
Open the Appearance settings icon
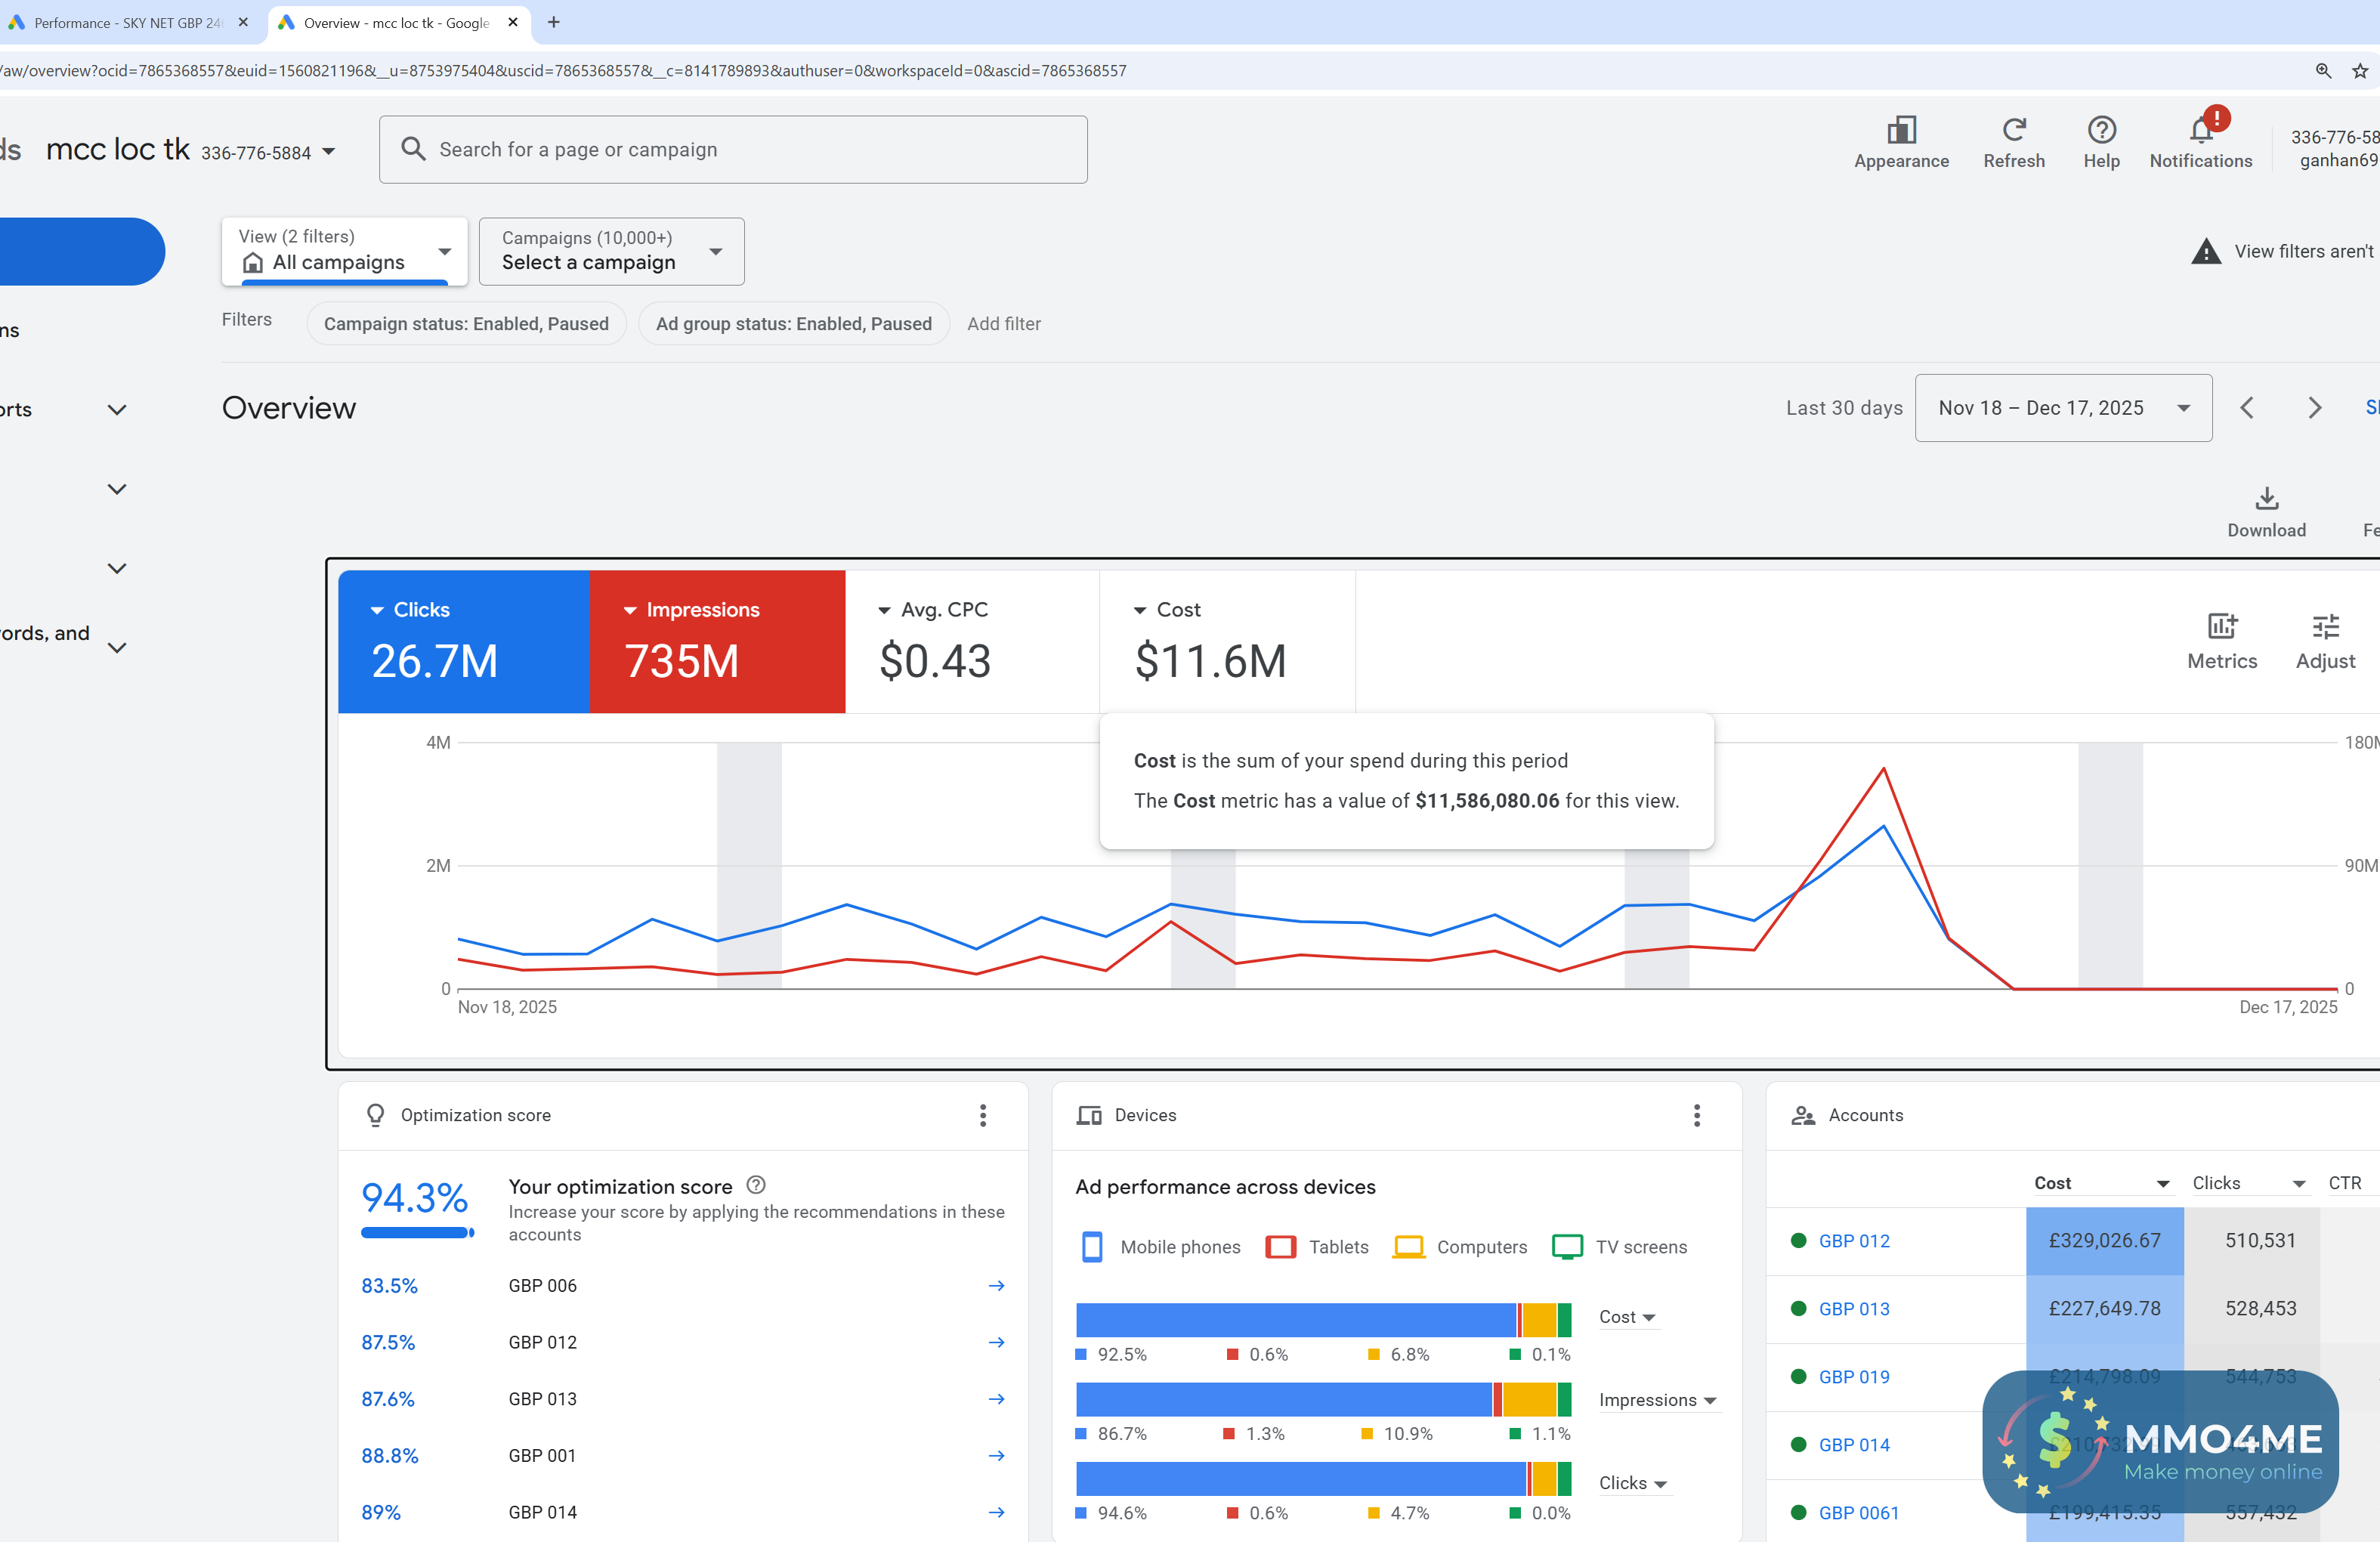click(1900, 131)
